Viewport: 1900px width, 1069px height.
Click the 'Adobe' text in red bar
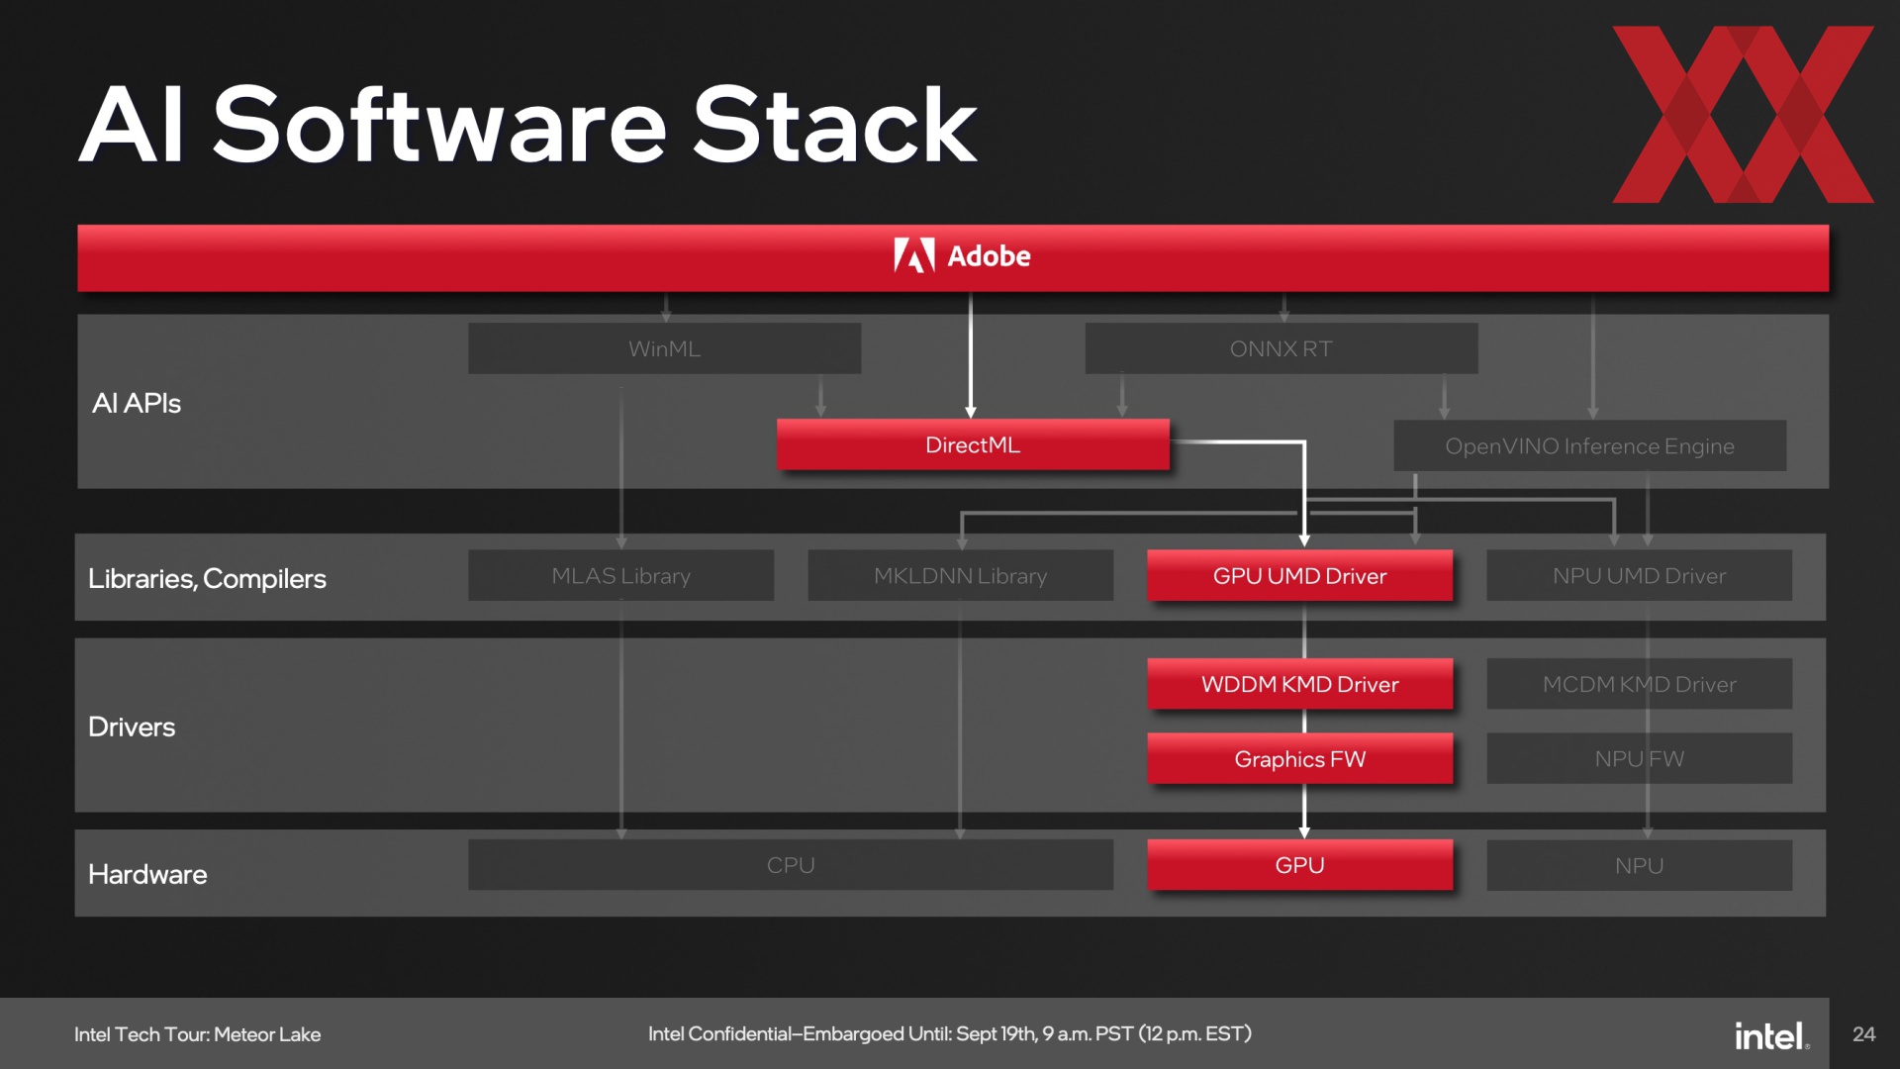click(989, 256)
